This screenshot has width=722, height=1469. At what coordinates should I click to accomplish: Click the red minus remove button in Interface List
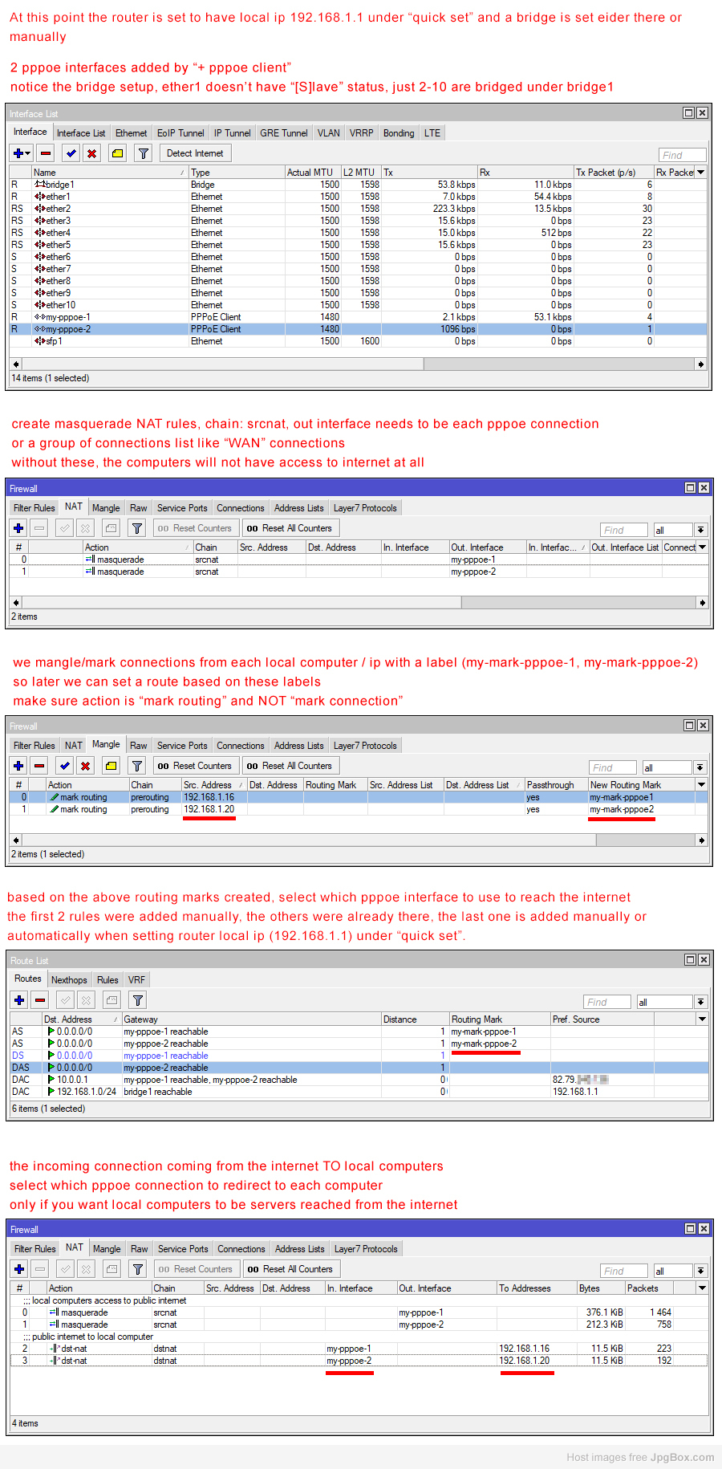pos(46,153)
